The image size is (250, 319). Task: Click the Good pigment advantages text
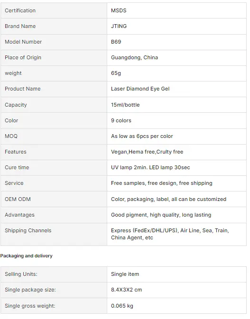tap(161, 215)
